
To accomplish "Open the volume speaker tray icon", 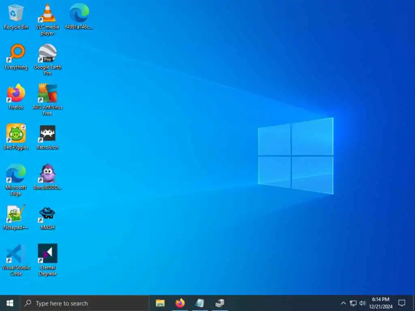I will point(363,303).
